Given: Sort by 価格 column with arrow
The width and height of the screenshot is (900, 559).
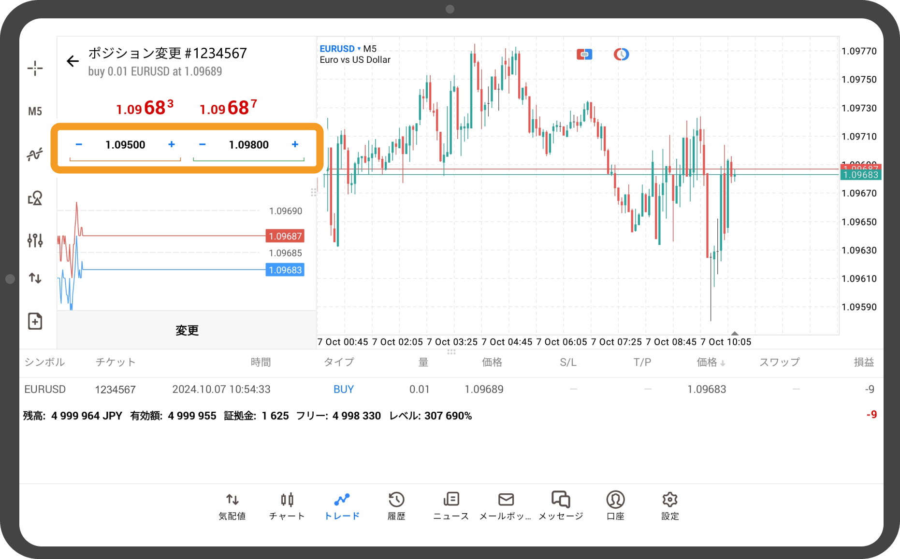Looking at the screenshot, I should point(711,363).
